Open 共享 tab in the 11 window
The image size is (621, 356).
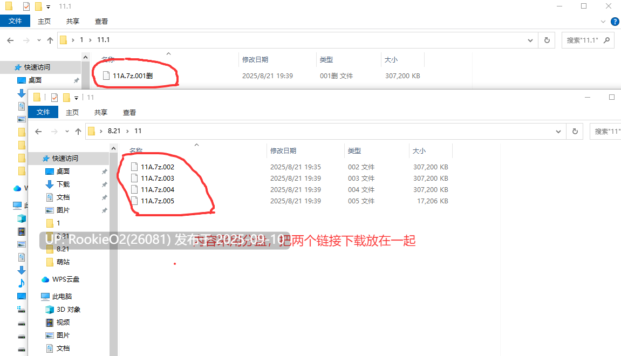[100, 112]
